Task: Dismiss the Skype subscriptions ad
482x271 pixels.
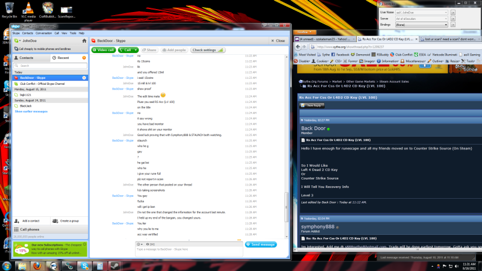Action: click(x=84, y=245)
